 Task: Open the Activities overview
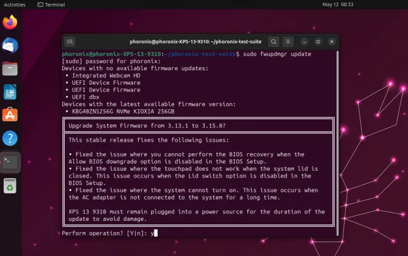pyautogui.click(x=14, y=4)
